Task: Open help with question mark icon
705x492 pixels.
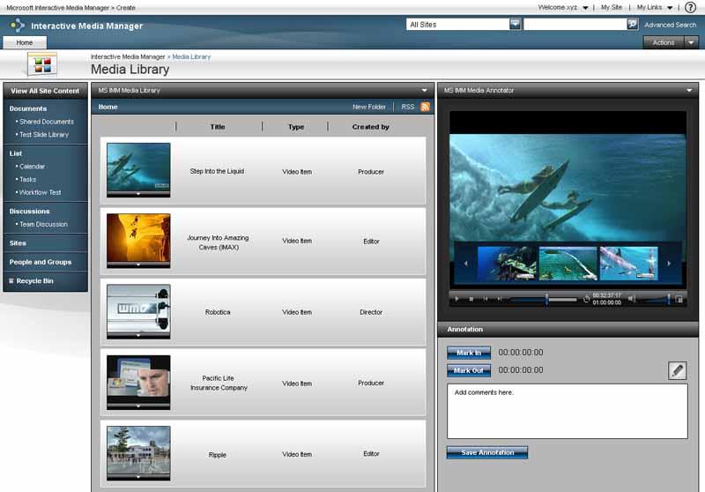Action: click(690, 7)
